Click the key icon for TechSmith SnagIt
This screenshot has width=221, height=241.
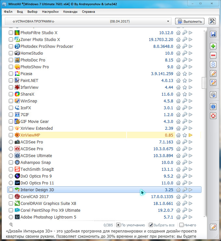[x=185, y=169]
